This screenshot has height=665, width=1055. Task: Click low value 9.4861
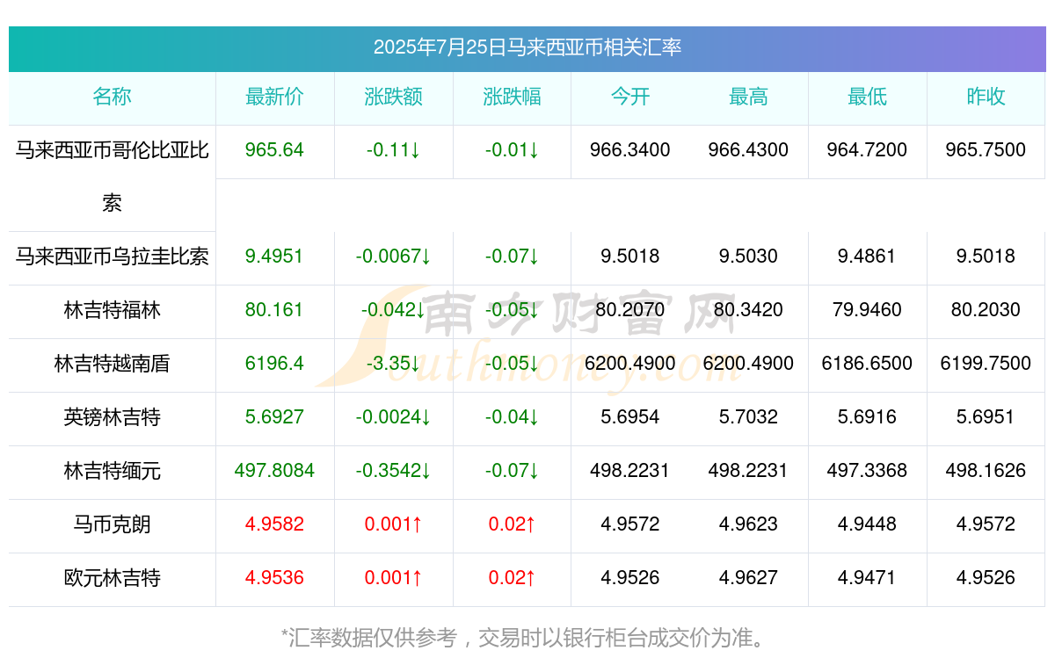(x=867, y=257)
